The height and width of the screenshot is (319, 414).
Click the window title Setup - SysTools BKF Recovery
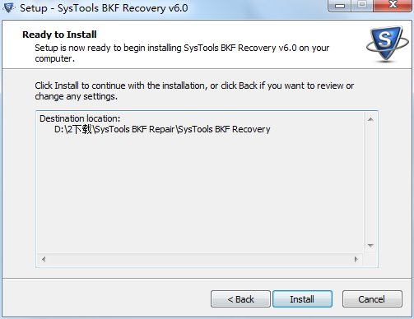point(104,8)
